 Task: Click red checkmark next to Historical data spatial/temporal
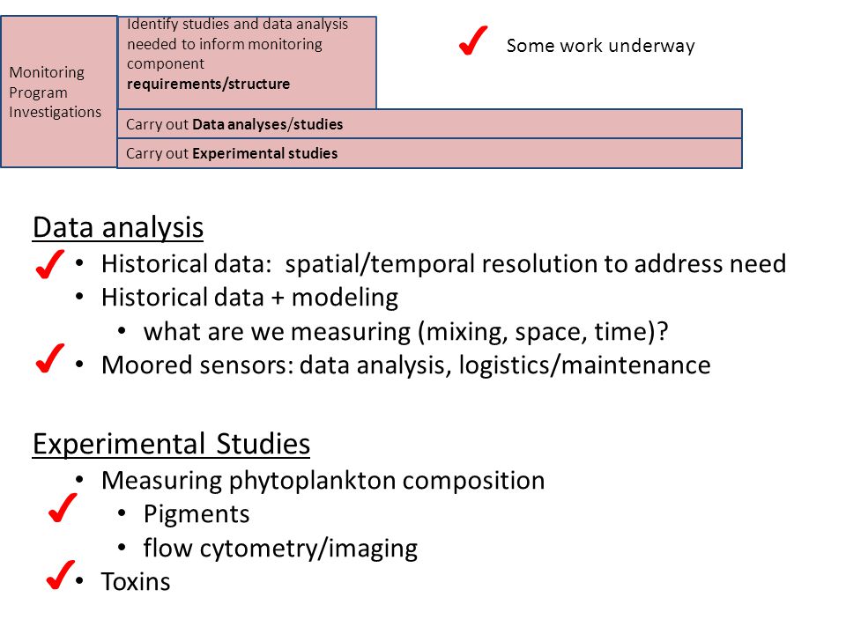(x=49, y=264)
